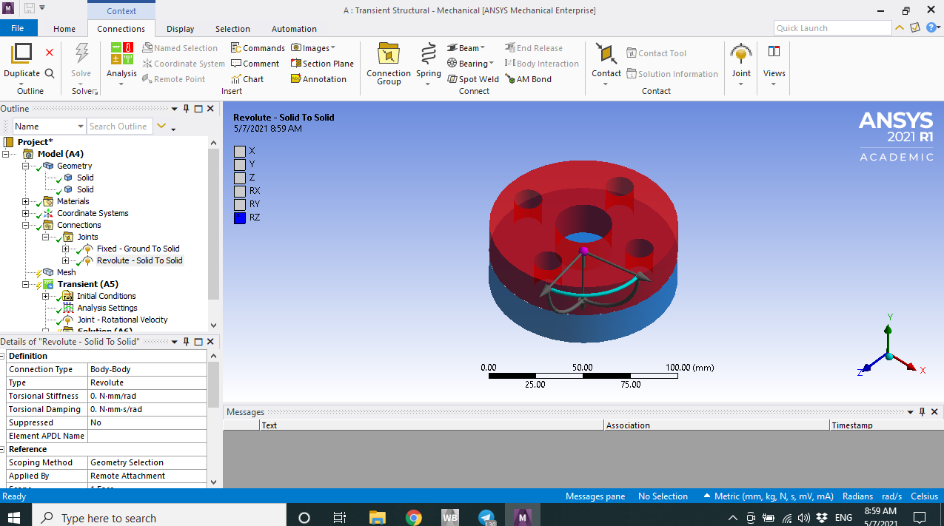The height and width of the screenshot is (526, 944).
Task: Collapse the Definition category in Details
Action: tap(4, 356)
